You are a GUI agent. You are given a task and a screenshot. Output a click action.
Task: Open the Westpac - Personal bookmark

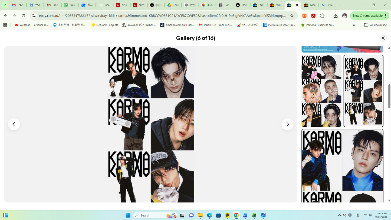[x=31, y=25]
